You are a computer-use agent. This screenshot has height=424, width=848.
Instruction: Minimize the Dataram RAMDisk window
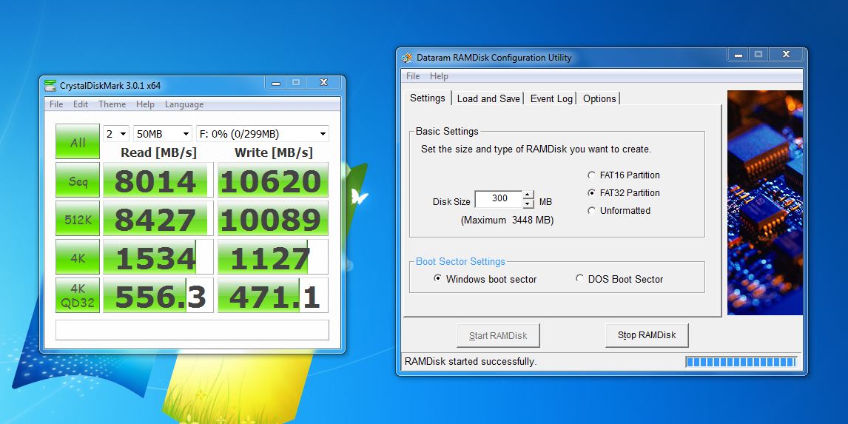pos(738,55)
